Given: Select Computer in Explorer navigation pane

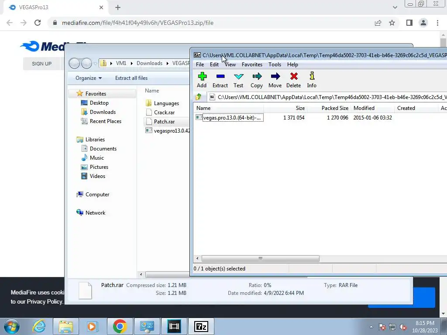Looking at the screenshot, I should pos(97,194).
